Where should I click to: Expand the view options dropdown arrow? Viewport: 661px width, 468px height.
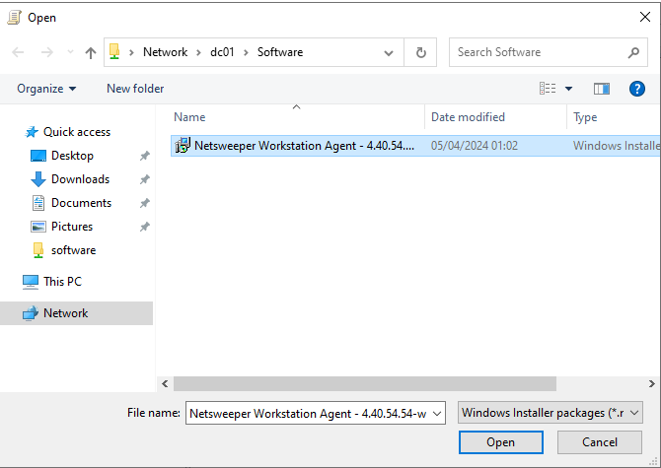click(x=568, y=89)
